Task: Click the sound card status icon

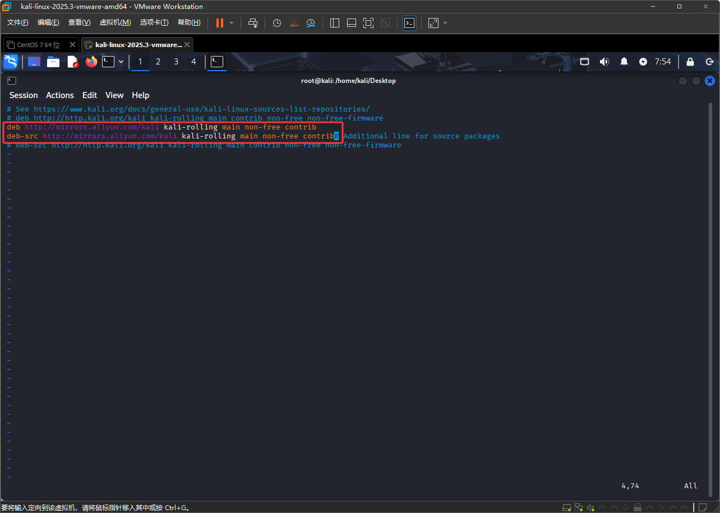Action: [590, 507]
